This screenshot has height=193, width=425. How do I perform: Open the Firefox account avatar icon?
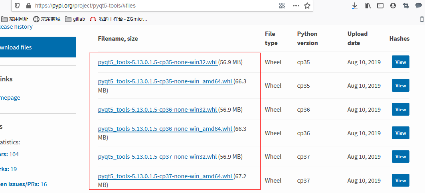coord(393,6)
